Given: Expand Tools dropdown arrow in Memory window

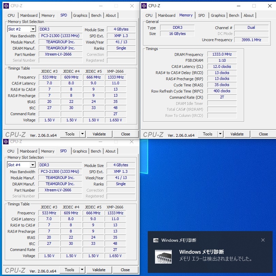Looking at the screenshot, I should 220,134.
